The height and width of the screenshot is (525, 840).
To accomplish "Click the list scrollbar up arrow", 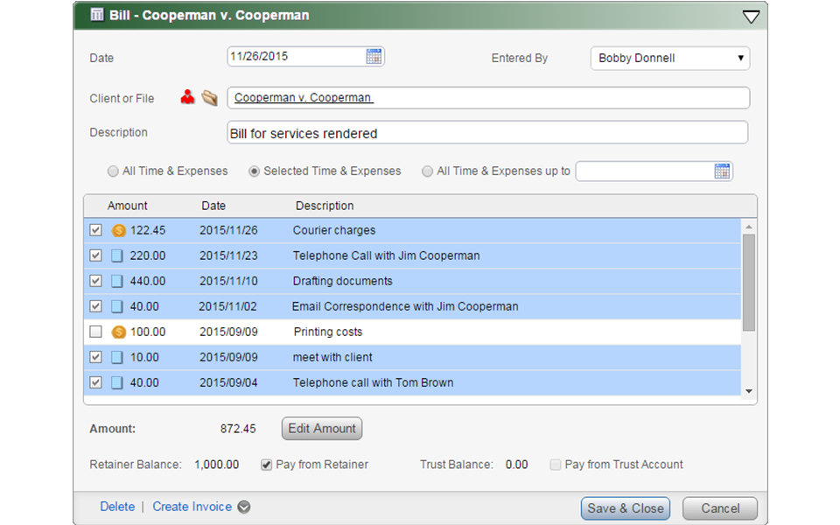I will [749, 227].
